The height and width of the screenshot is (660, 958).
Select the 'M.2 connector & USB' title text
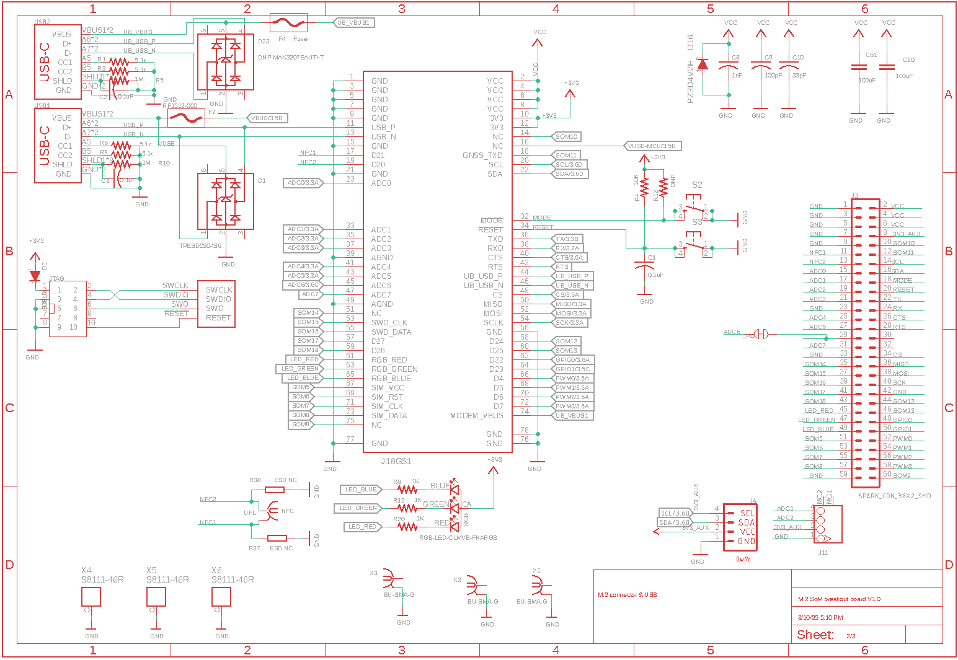point(627,594)
